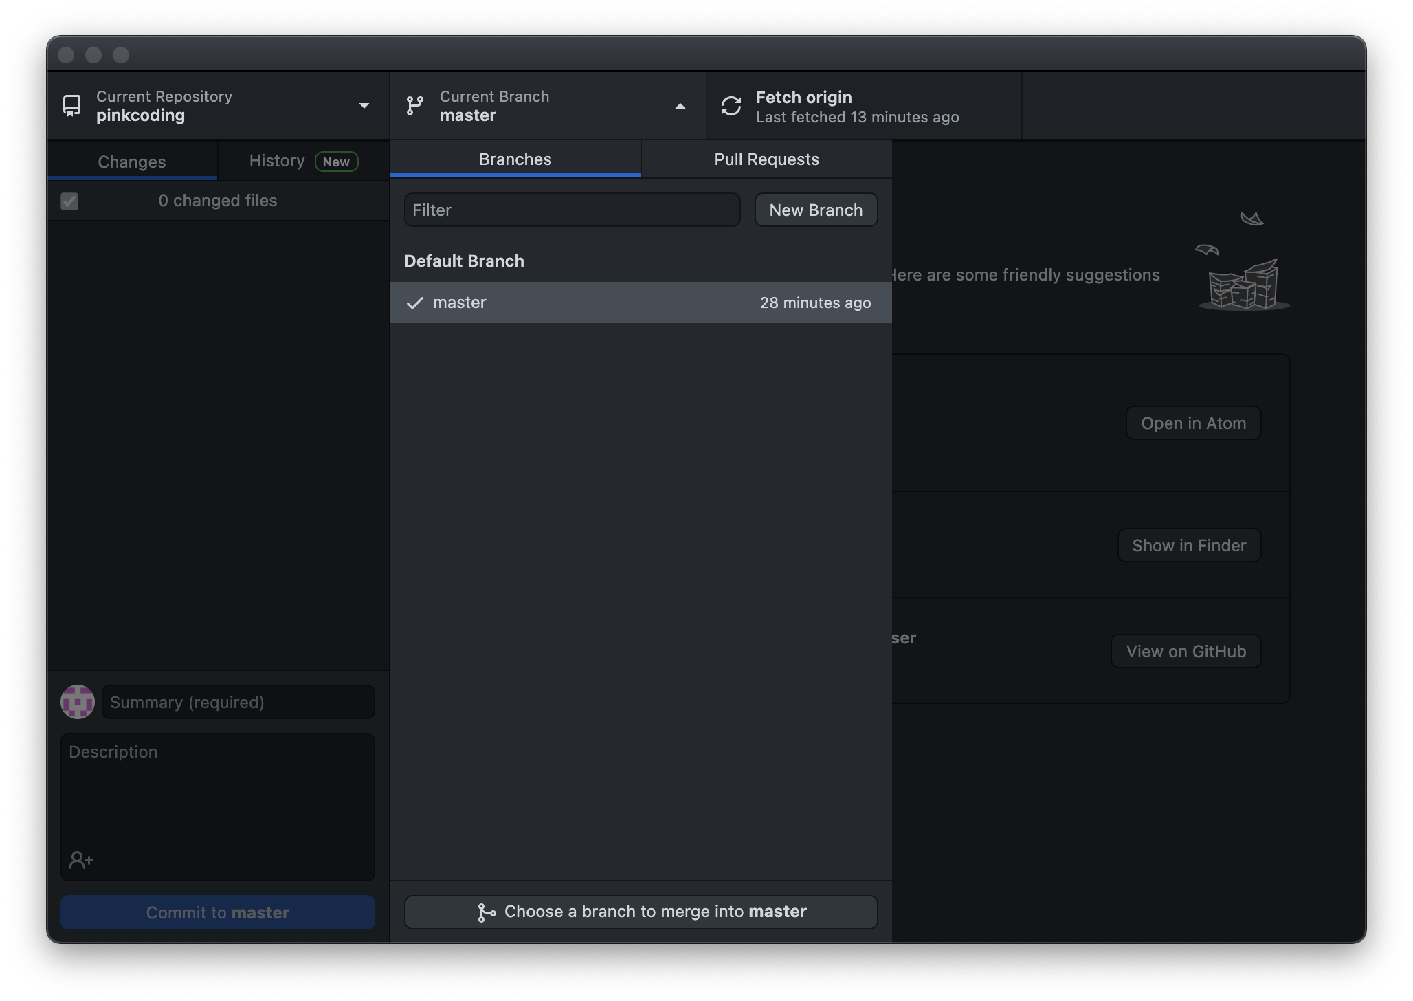Image resolution: width=1413 pixels, height=1001 pixels.
Task: Click the 'Default Branch' heading
Action: pyautogui.click(x=464, y=261)
